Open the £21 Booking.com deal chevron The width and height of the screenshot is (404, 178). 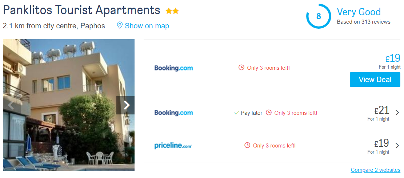click(397, 112)
